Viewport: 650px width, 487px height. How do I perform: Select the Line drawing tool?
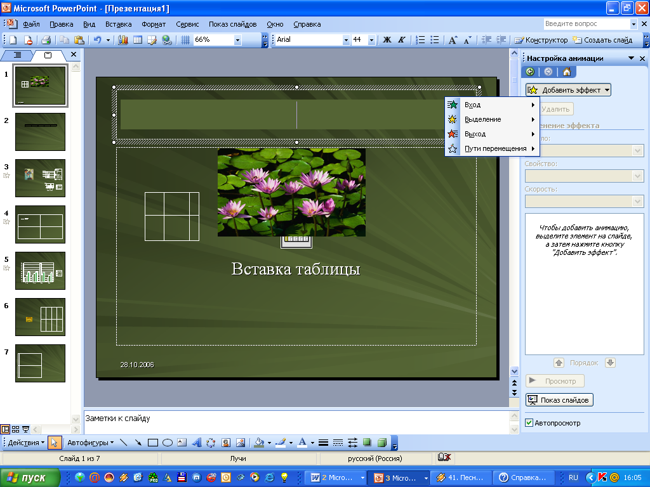(123, 443)
